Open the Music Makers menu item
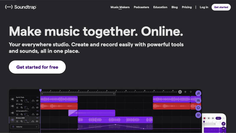The height and width of the screenshot is (133, 236). coord(120,7)
